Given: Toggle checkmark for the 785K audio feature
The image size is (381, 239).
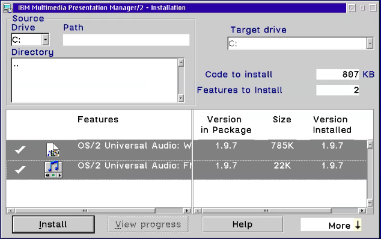Looking at the screenshot, I should click(x=20, y=149).
